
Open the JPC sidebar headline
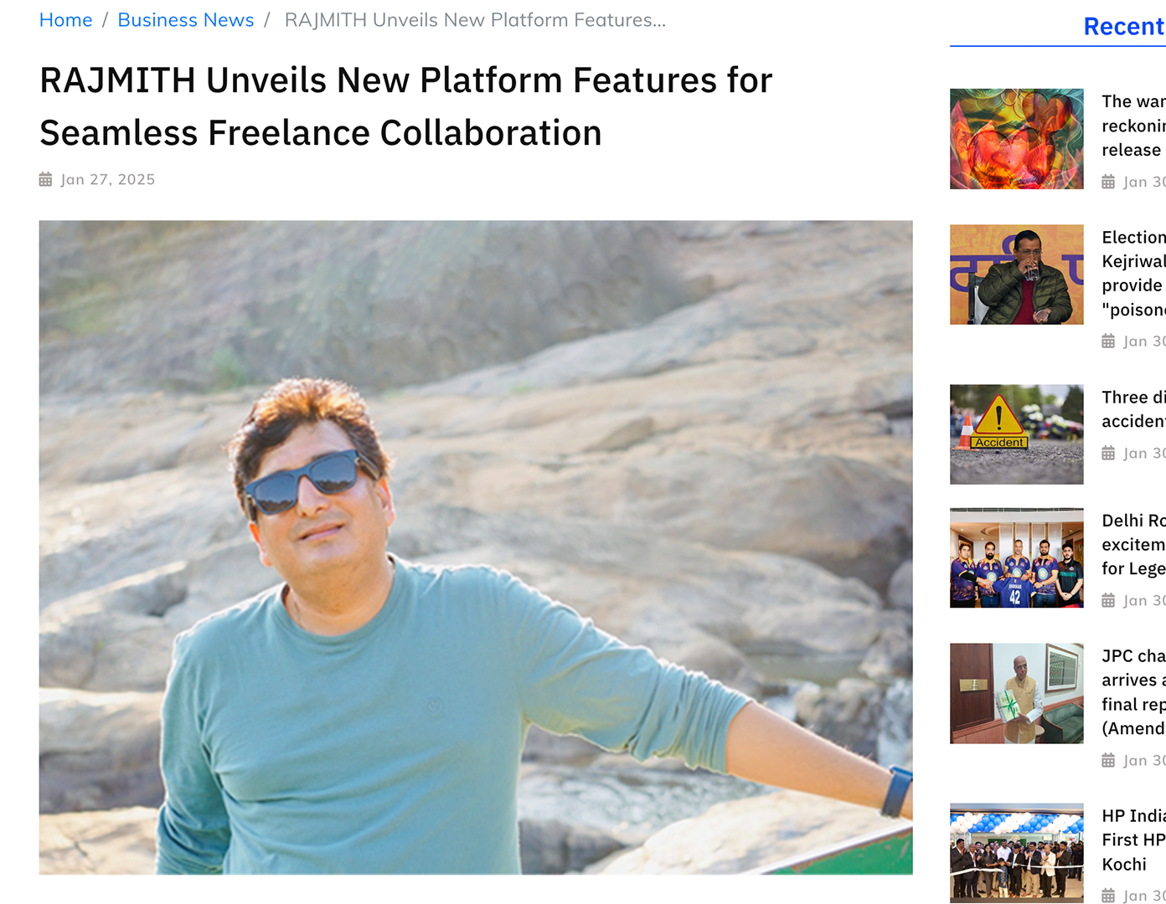click(1133, 692)
